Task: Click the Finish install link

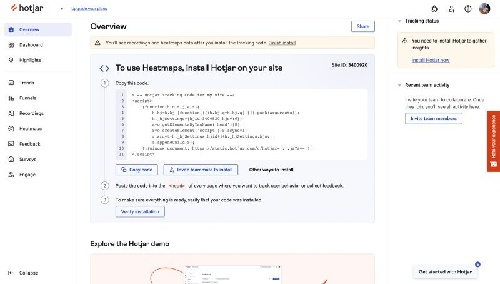Action: click(x=282, y=43)
